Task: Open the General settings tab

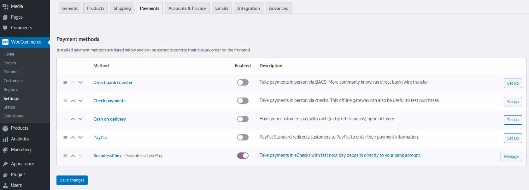Action: click(x=70, y=8)
